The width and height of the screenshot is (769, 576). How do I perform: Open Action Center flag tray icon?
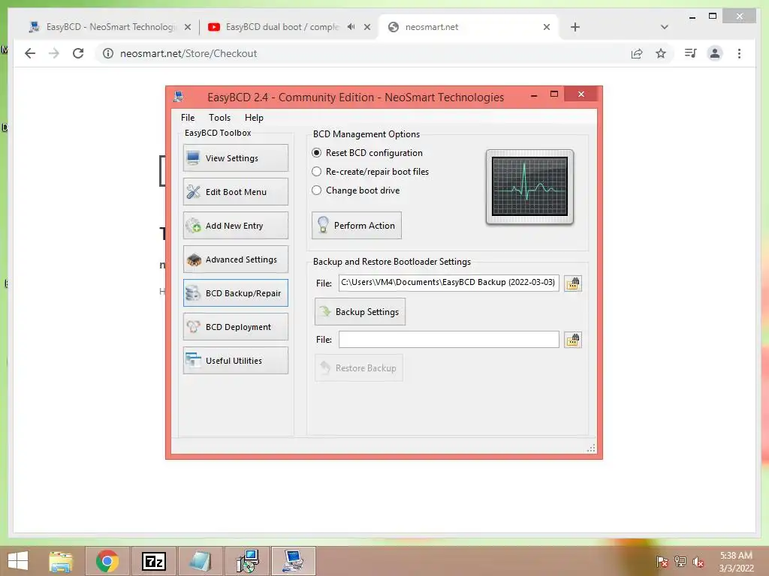[662, 562]
